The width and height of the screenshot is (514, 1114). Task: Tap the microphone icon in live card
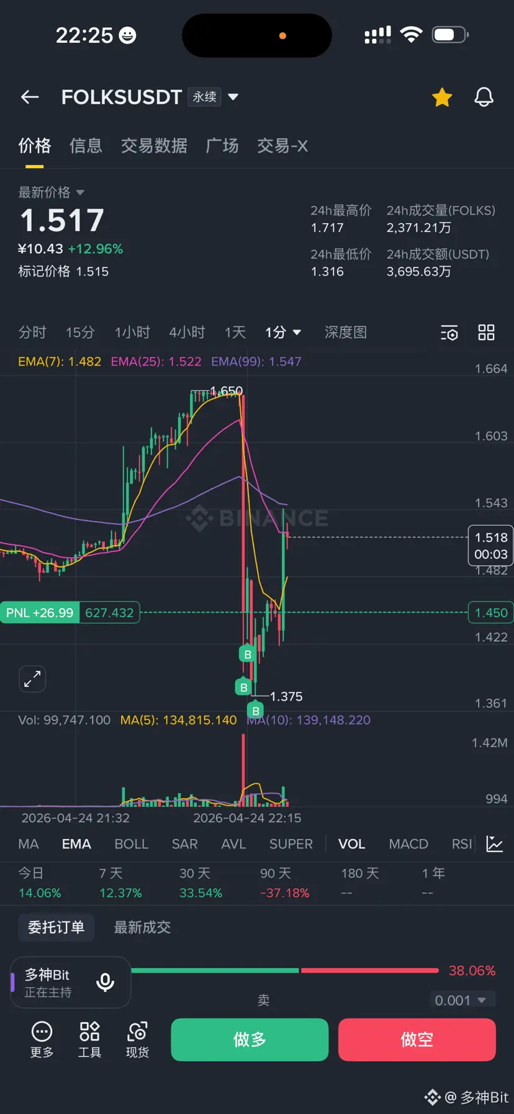[106, 982]
